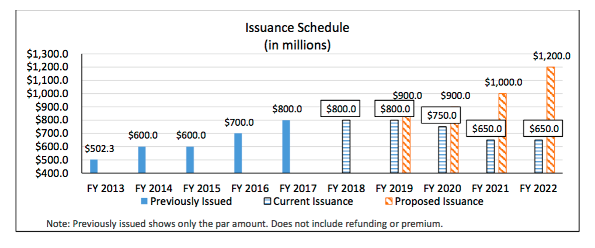Click the $700.0 label above FY 2016

[239, 122]
